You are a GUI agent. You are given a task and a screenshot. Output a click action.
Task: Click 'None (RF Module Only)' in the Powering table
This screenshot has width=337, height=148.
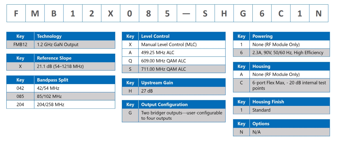pyautogui.click(x=290, y=44)
